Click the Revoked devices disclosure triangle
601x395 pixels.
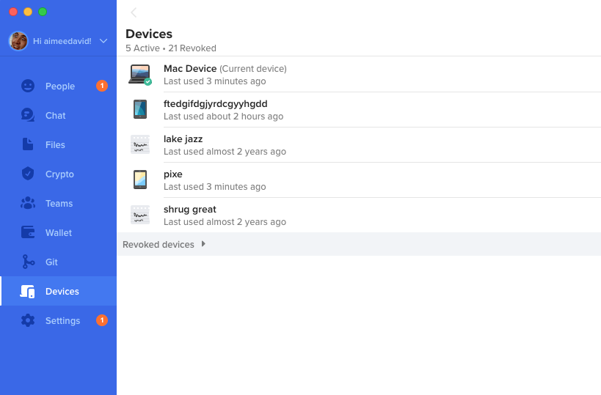pos(203,244)
